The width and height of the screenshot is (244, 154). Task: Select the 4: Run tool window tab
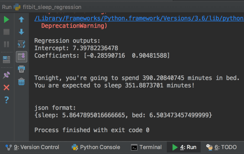pos(184,147)
